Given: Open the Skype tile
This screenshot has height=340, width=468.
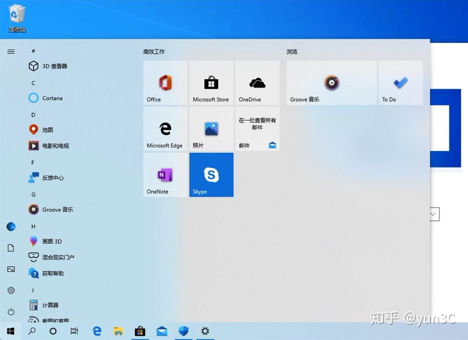Looking at the screenshot, I should click(211, 175).
